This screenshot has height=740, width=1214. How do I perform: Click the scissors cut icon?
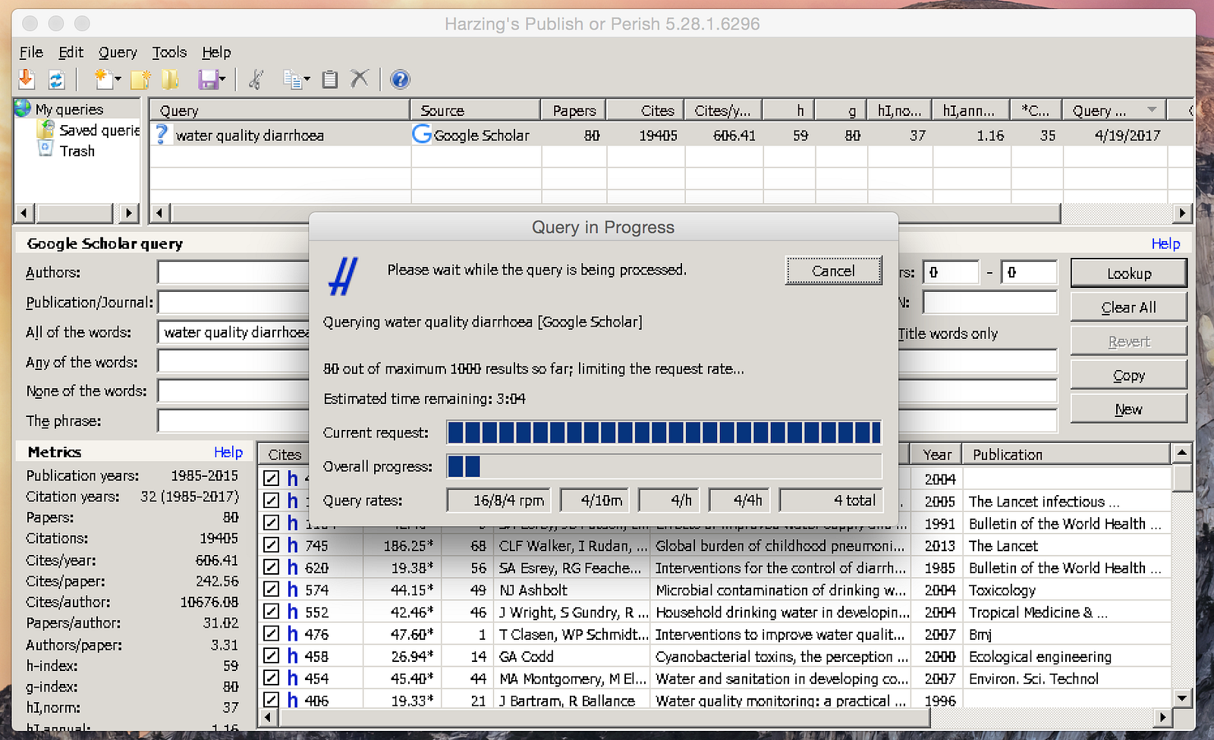tap(256, 79)
